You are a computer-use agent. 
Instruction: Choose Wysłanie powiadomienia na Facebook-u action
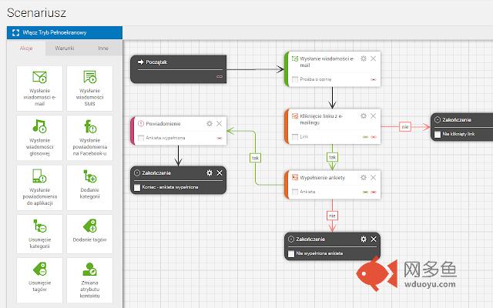pos(89,138)
